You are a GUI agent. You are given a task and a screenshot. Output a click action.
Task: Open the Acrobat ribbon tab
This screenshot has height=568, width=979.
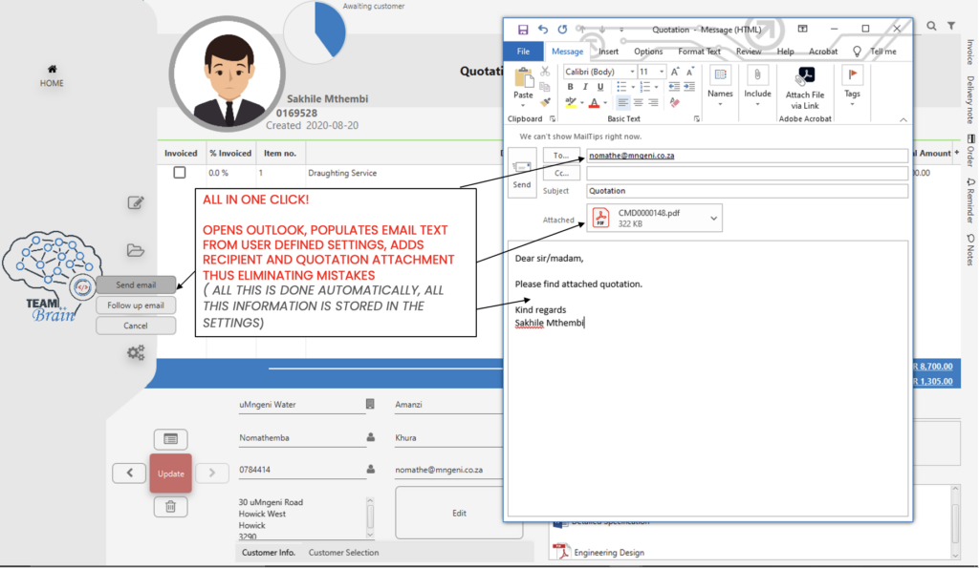(x=823, y=52)
